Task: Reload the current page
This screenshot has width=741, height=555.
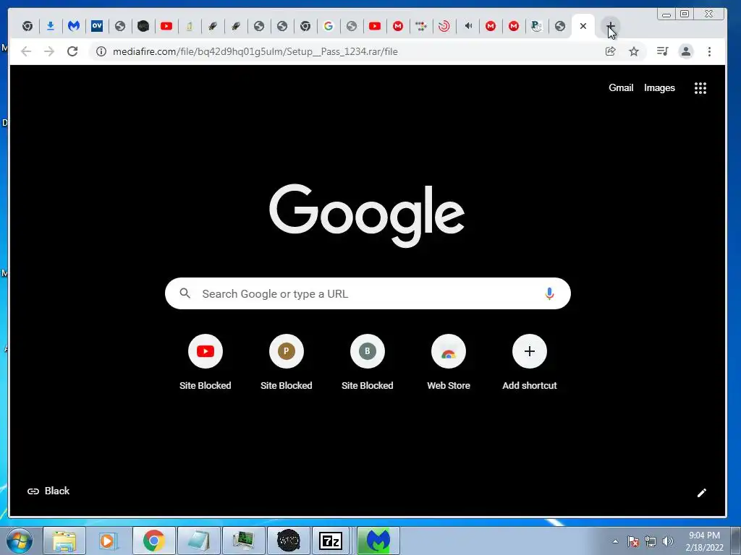Action: 72,51
